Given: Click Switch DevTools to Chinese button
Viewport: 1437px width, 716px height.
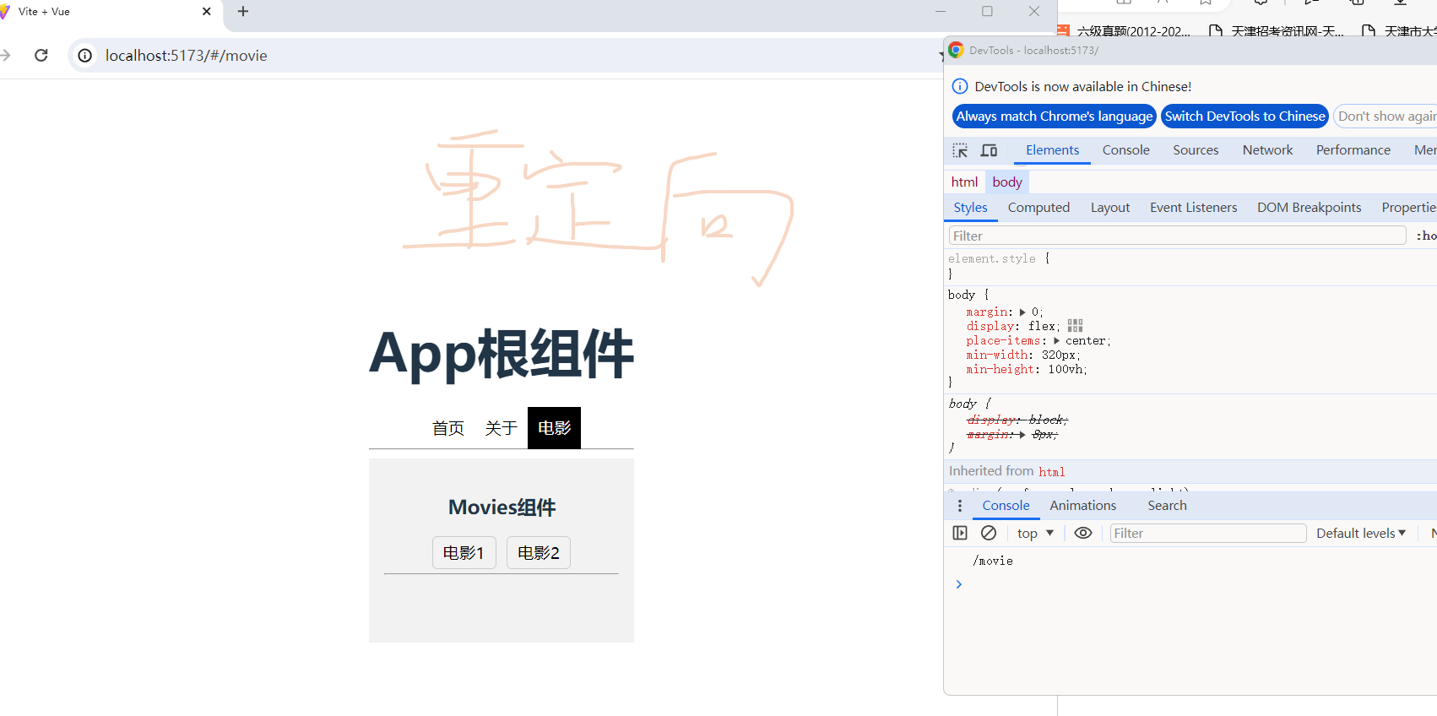Looking at the screenshot, I should click(1244, 117).
